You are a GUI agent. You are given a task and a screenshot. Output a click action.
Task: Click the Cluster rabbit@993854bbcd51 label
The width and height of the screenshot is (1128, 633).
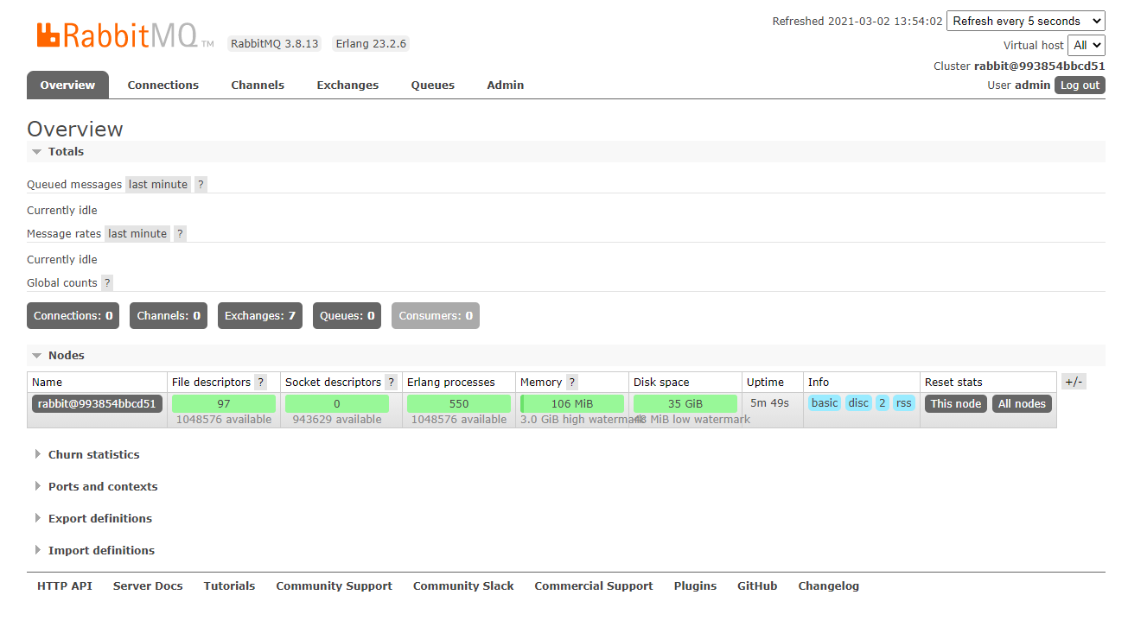1019,66
